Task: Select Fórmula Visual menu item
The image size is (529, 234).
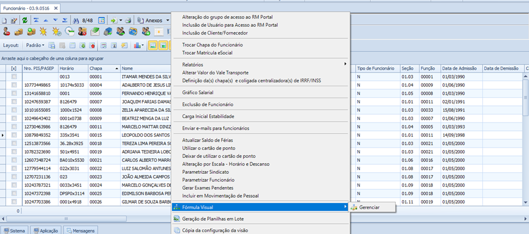Action: click(260, 207)
